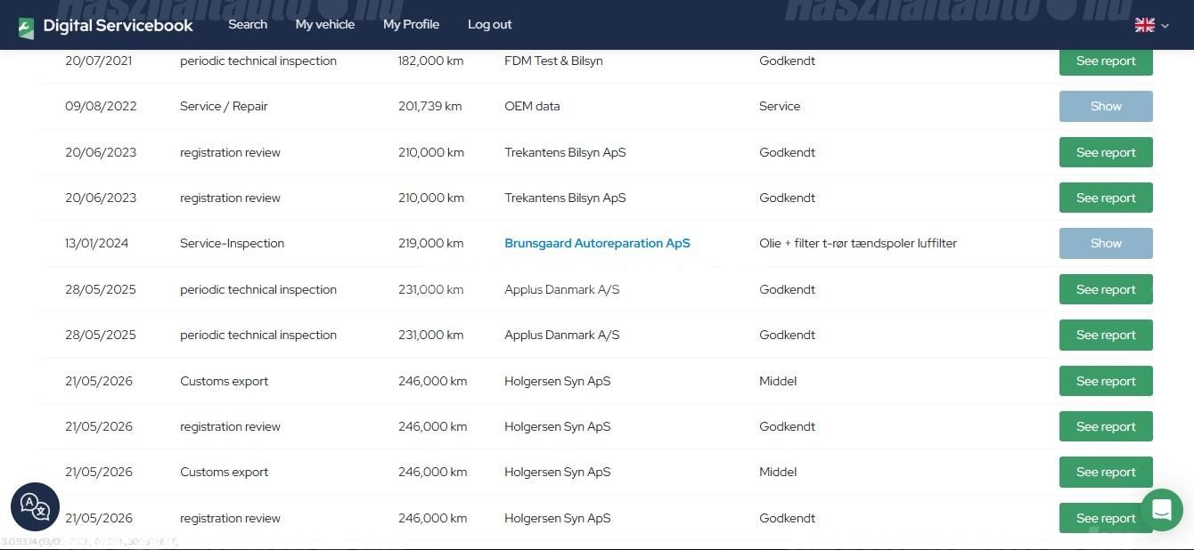Expand the language dropdown chevron
Image resolution: width=1194 pixels, height=550 pixels.
pyautogui.click(x=1165, y=26)
